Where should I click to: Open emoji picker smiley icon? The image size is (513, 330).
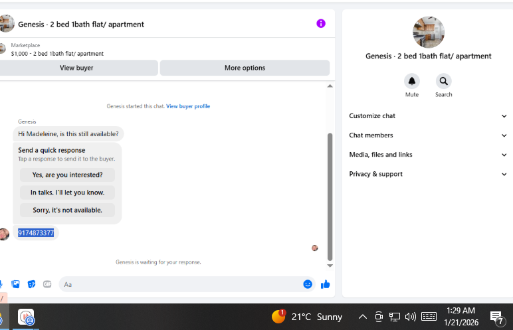(x=308, y=284)
